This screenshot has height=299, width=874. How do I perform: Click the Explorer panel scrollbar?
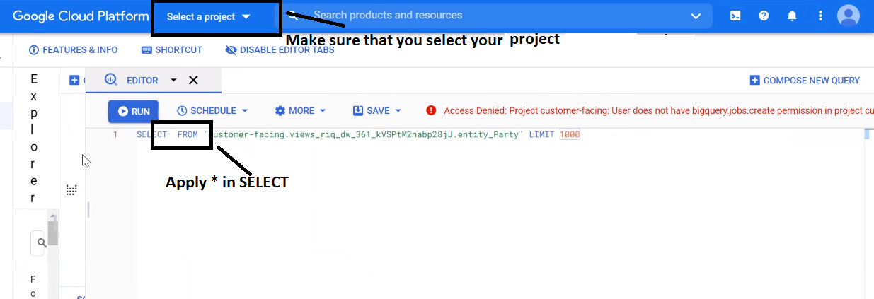(53, 233)
